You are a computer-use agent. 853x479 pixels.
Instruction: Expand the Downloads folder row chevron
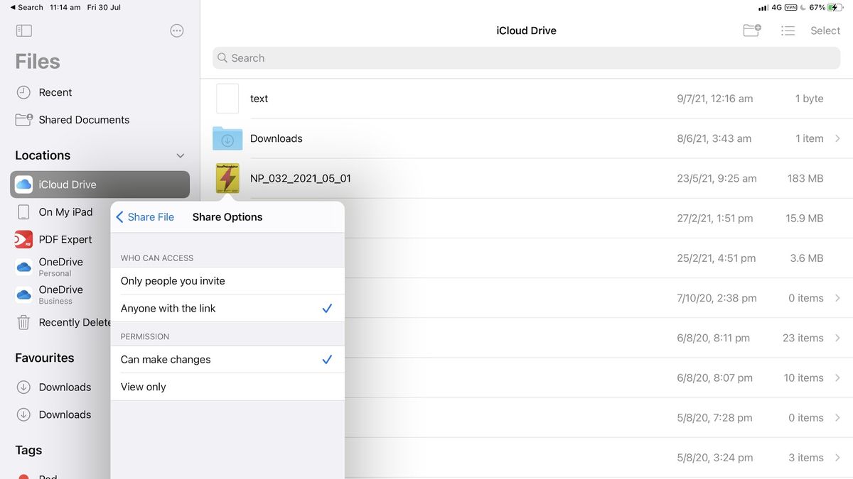[x=836, y=138]
